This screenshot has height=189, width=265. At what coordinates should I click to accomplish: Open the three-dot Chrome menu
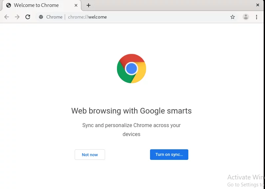point(256,17)
